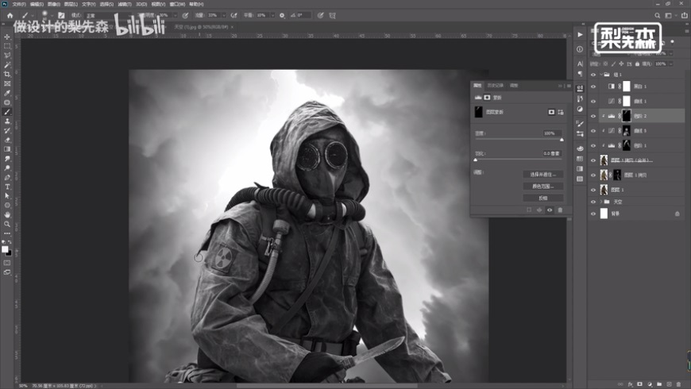Switch to the 历史记录 tab

(x=496, y=86)
